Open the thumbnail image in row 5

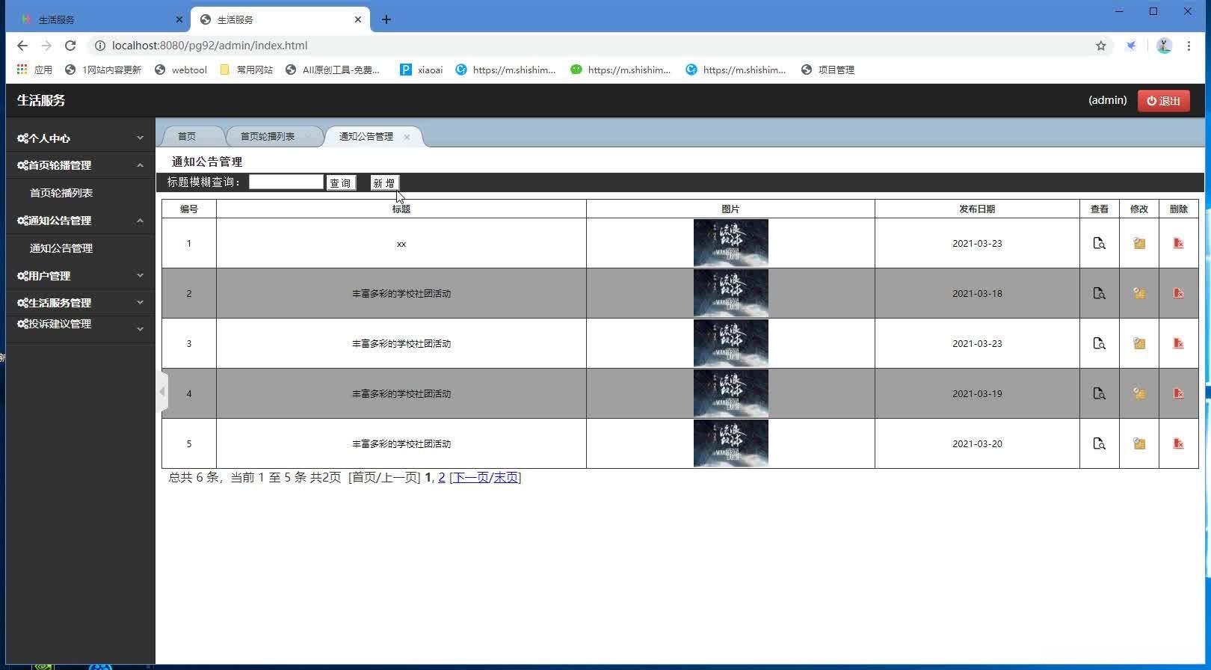731,443
